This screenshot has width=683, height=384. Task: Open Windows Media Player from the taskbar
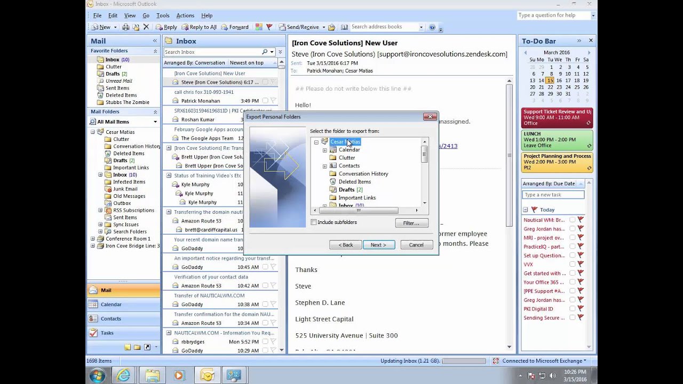tap(179, 375)
